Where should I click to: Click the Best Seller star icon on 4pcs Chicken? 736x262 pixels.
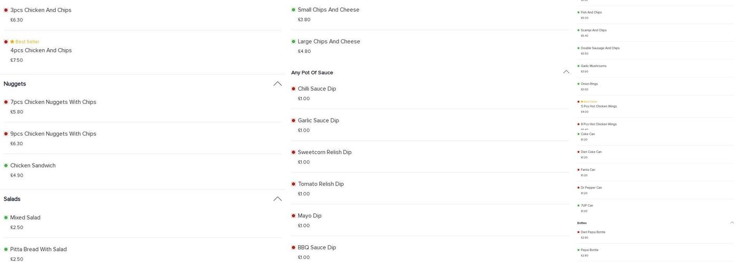point(12,42)
